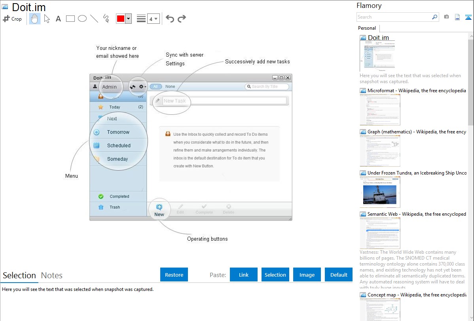Switch to the Notes tab
The image size is (474, 321).
[52, 275]
